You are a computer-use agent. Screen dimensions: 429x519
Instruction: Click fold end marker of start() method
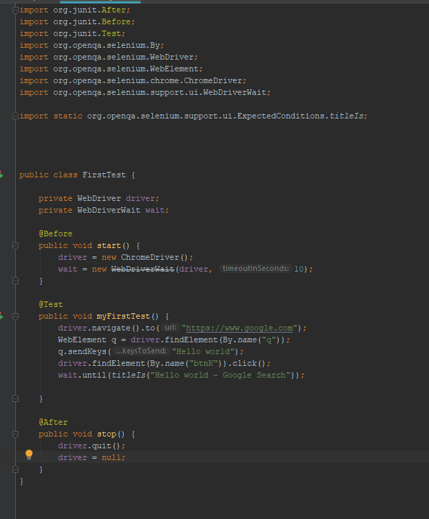click(15, 281)
